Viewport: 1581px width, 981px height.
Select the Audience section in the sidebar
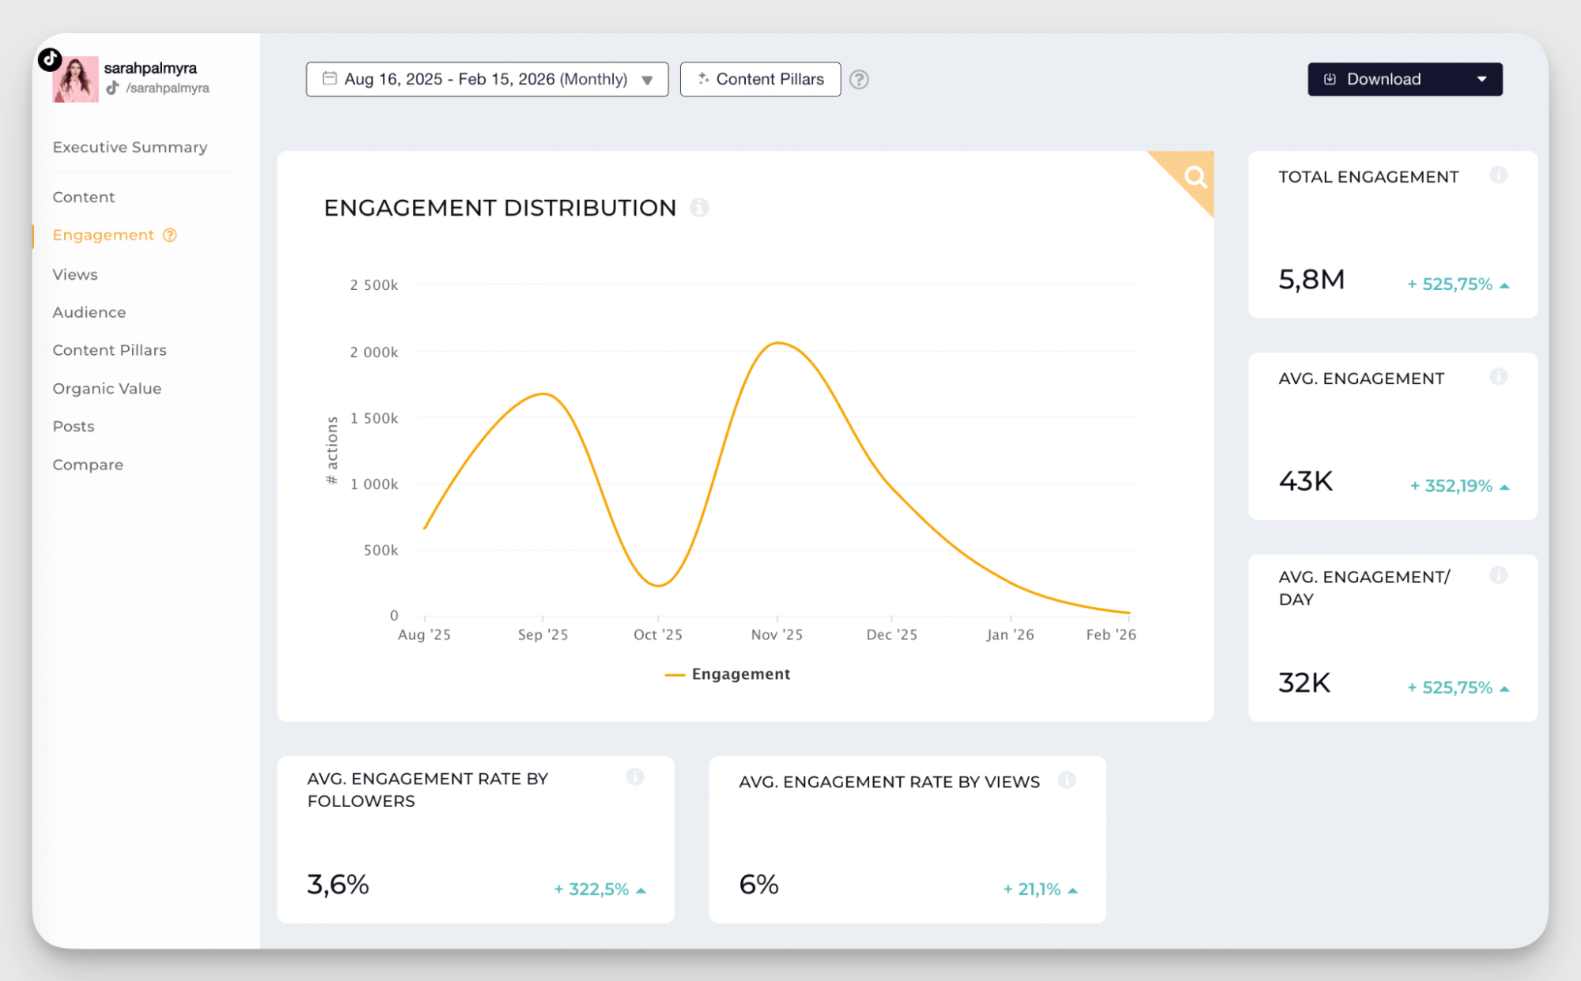[89, 312]
